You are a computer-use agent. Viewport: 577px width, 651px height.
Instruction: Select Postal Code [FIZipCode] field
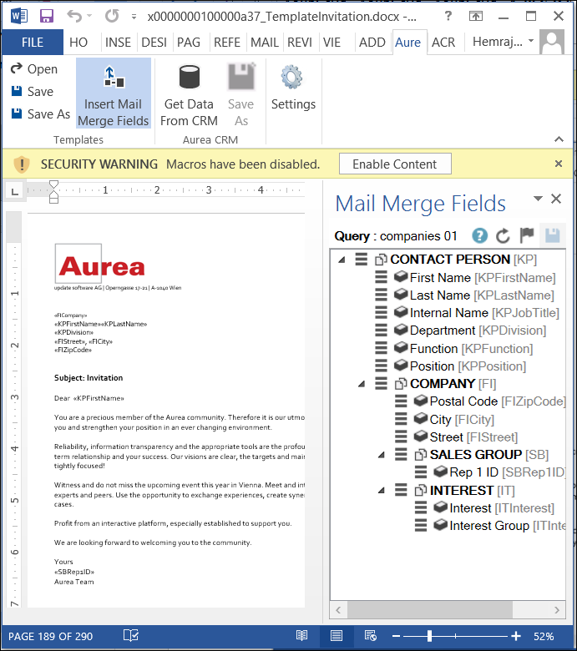point(489,401)
